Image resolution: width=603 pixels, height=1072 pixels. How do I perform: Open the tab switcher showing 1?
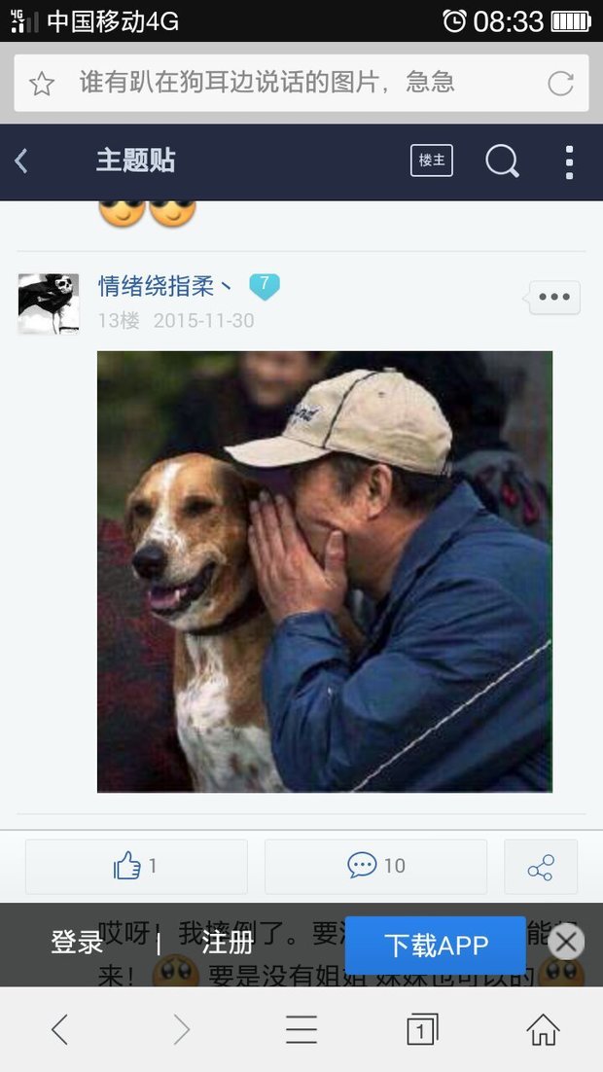click(422, 1029)
